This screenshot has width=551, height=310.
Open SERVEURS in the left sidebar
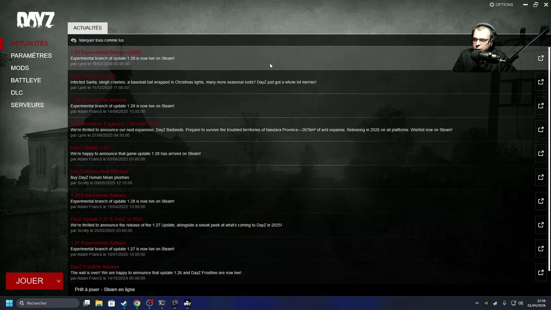tap(27, 105)
